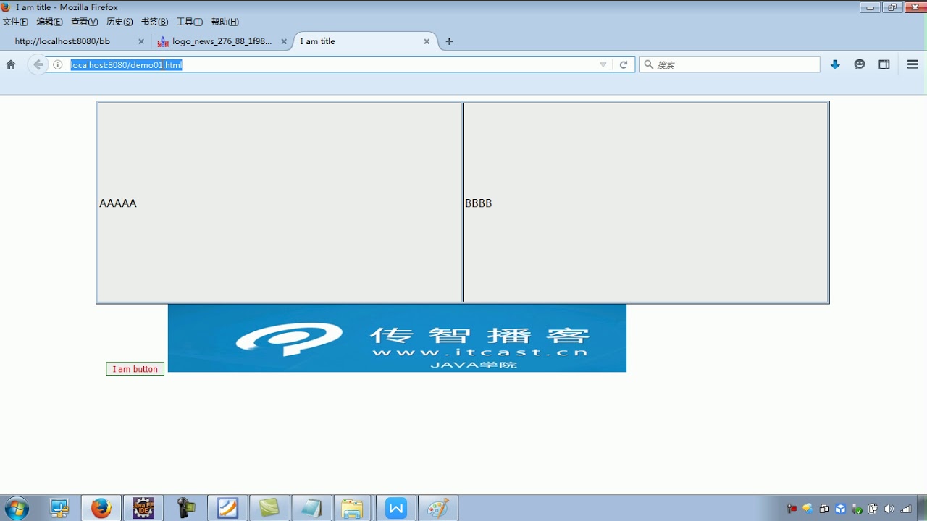927x521 pixels.
Task: Open the Java EE IDE taskbar icon
Action: (143, 508)
